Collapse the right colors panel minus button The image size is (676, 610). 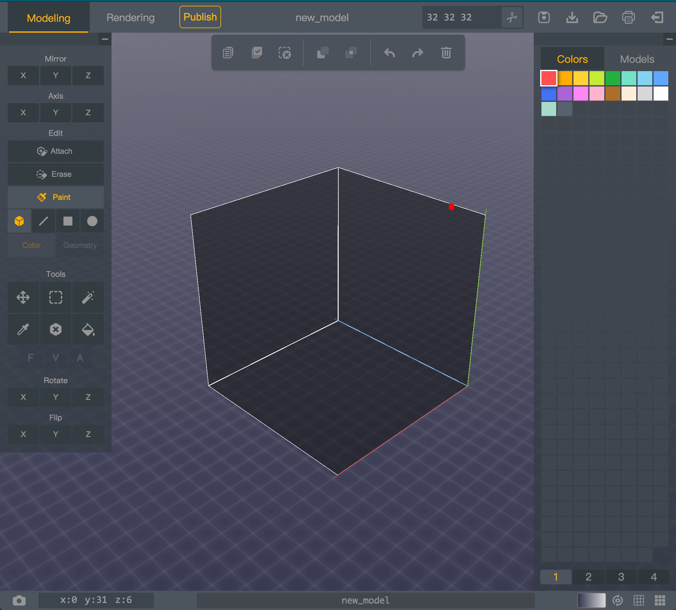(x=669, y=39)
